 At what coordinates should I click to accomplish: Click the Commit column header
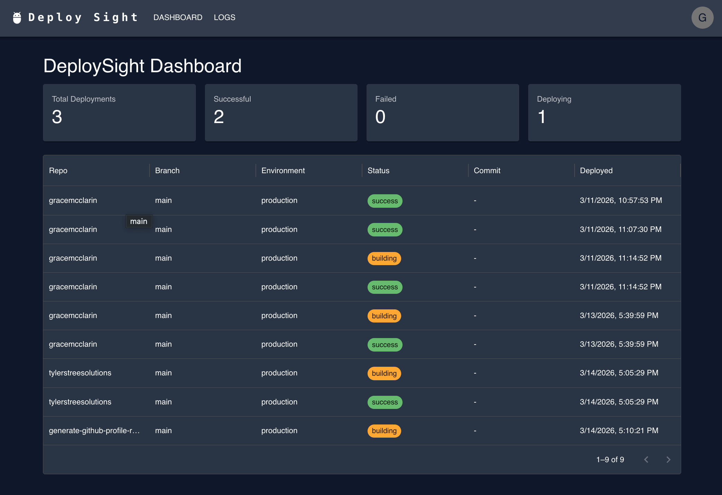coord(487,170)
